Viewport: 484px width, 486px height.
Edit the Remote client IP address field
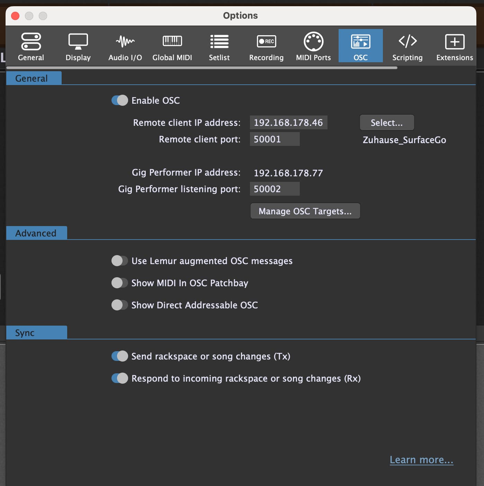pos(289,123)
